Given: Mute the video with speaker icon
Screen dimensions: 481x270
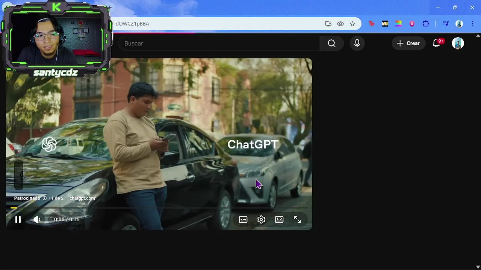Looking at the screenshot, I should 36,220.
